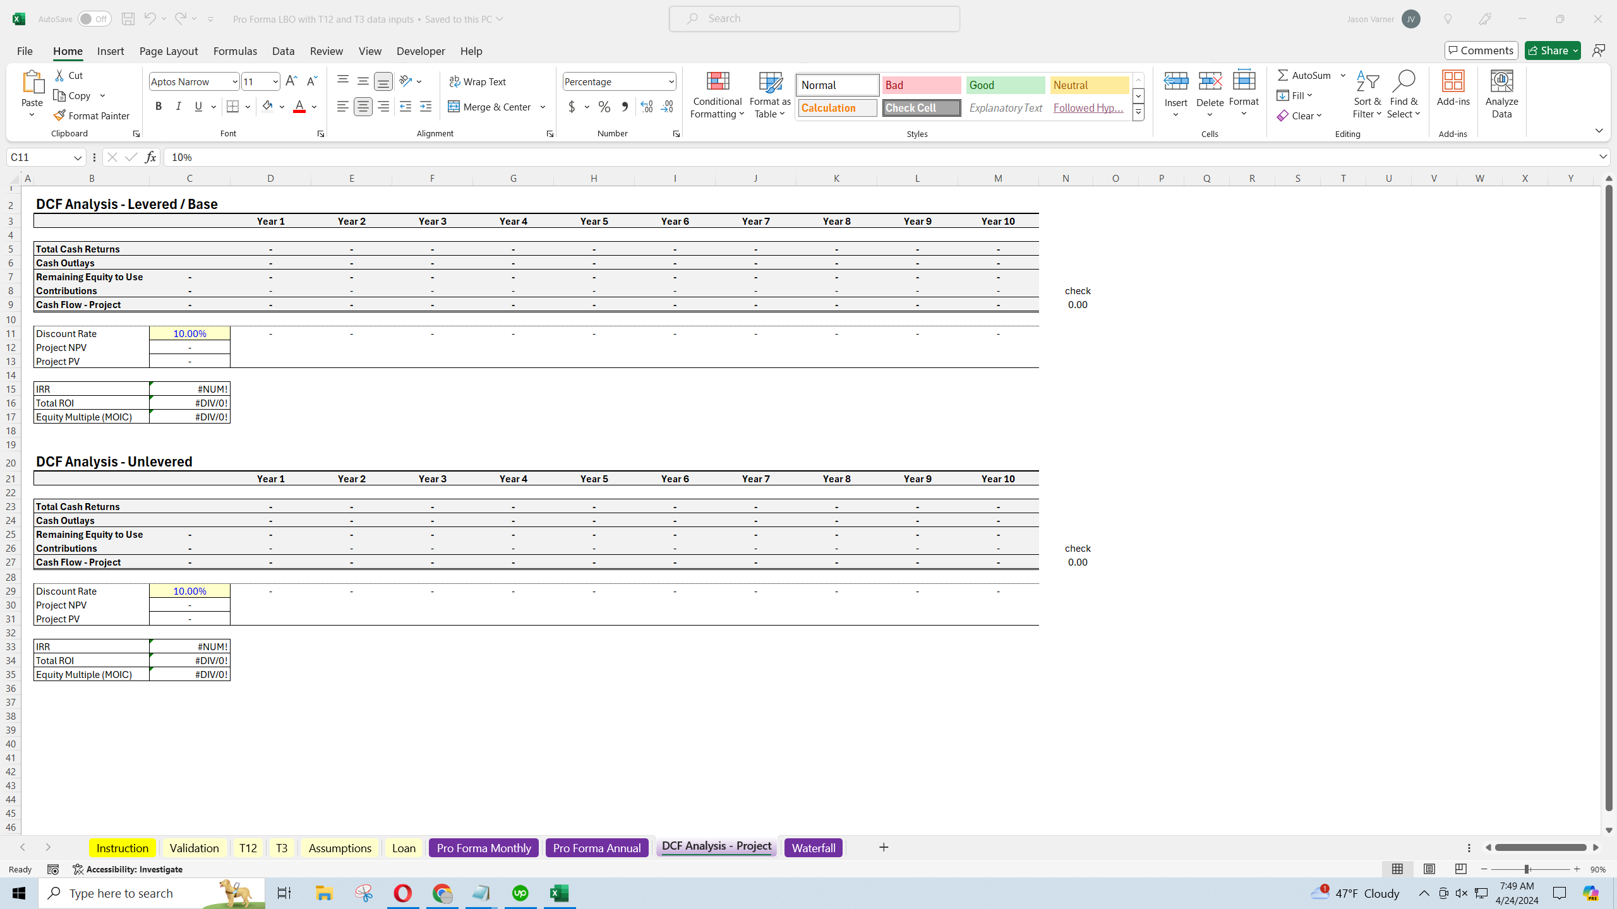Screen dimensions: 1617x909
Task: Open the font name dropdown
Action: click(x=234, y=81)
